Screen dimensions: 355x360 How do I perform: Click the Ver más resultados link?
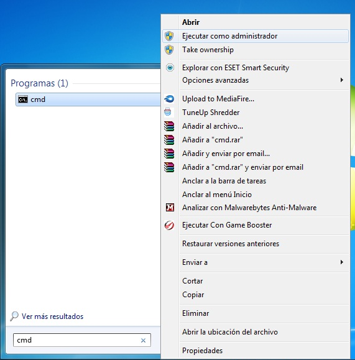(53, 316)
